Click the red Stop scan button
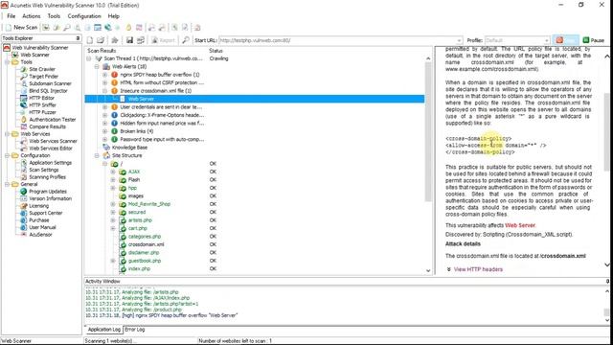The width and height of the screenshot is (613, 345). (565, 40)
